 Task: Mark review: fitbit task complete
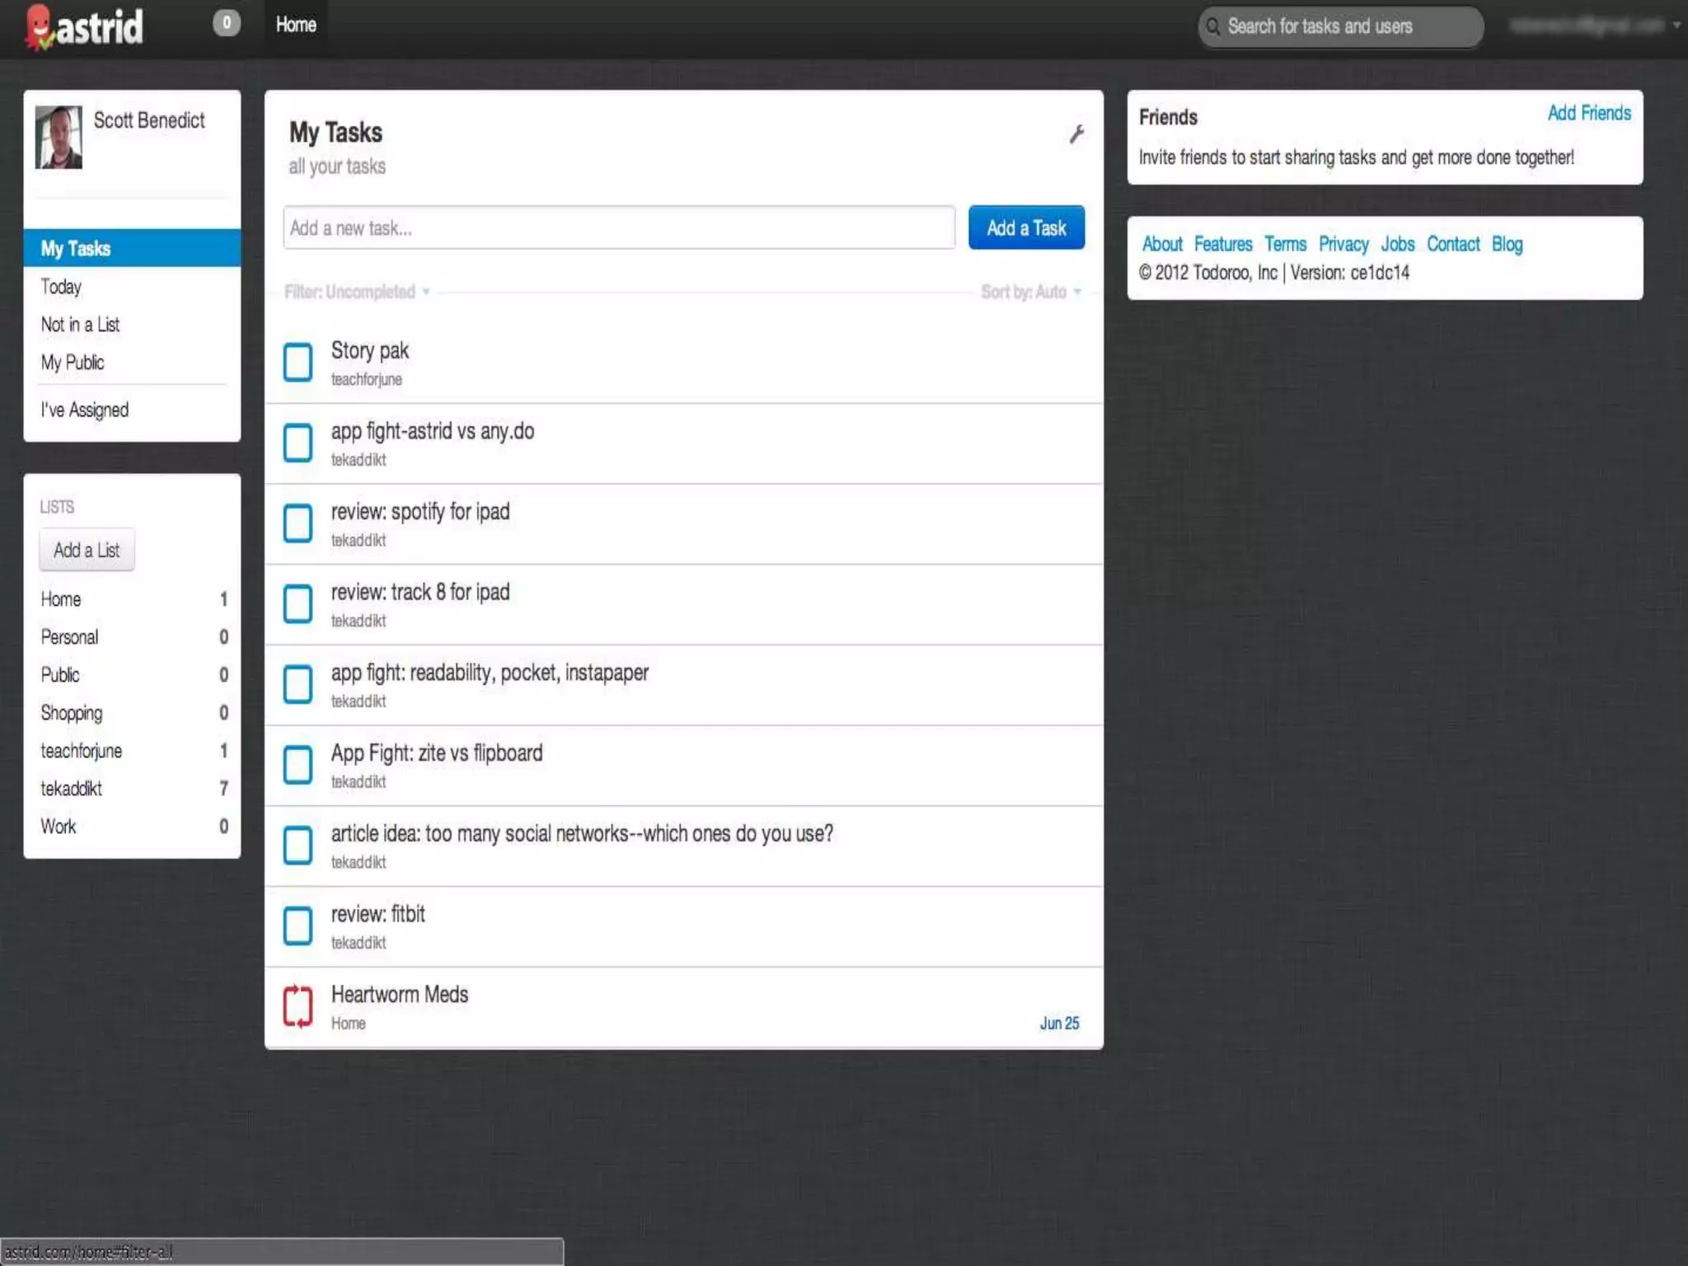[298, 926]
